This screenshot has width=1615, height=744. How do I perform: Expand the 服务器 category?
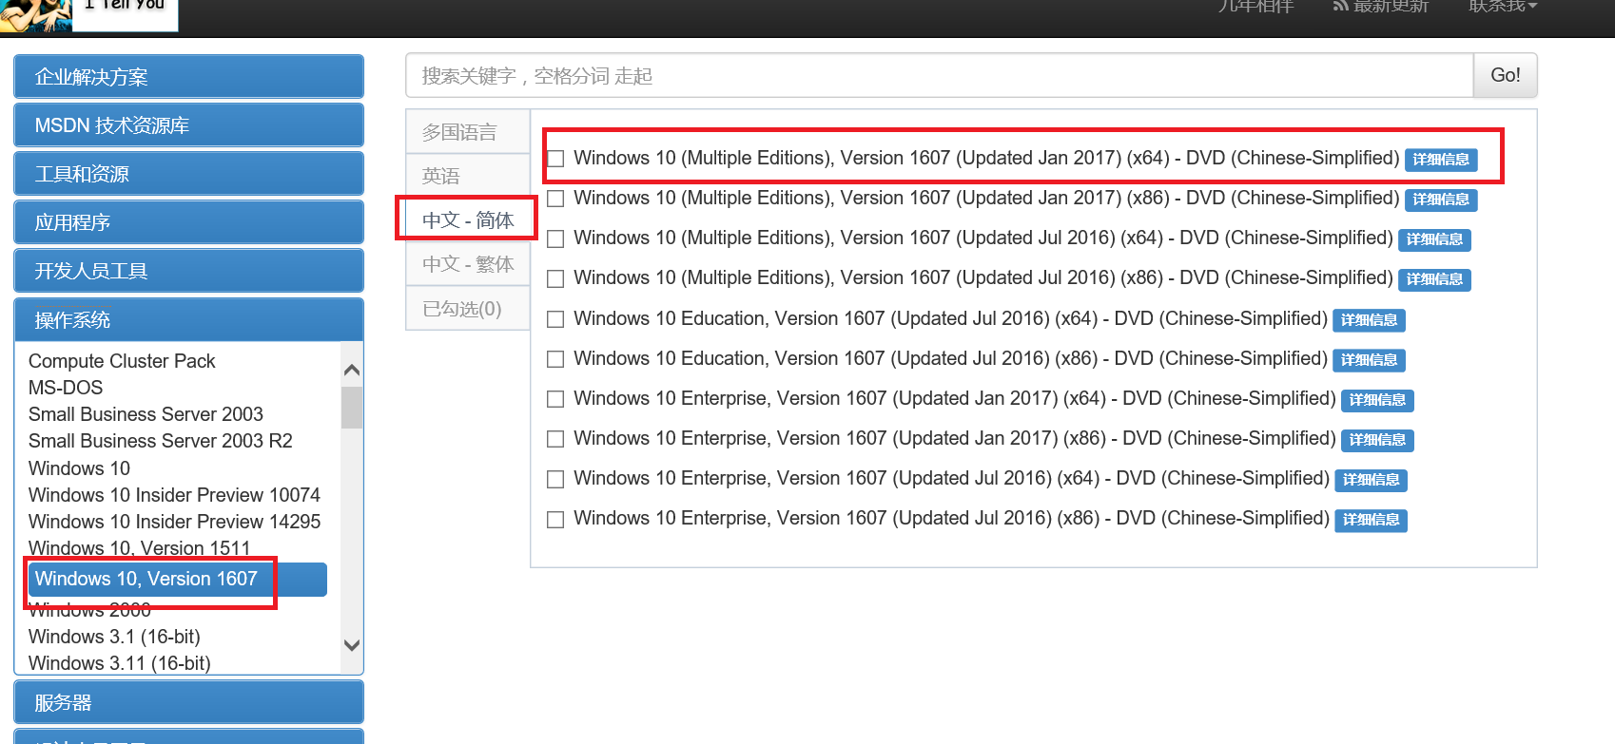click(x=188, y=703)
